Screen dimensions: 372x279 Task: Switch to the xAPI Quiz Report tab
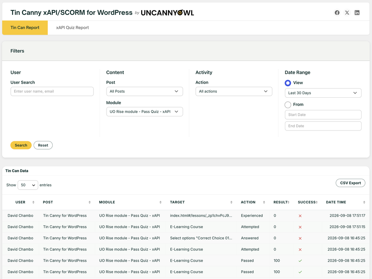72,28
